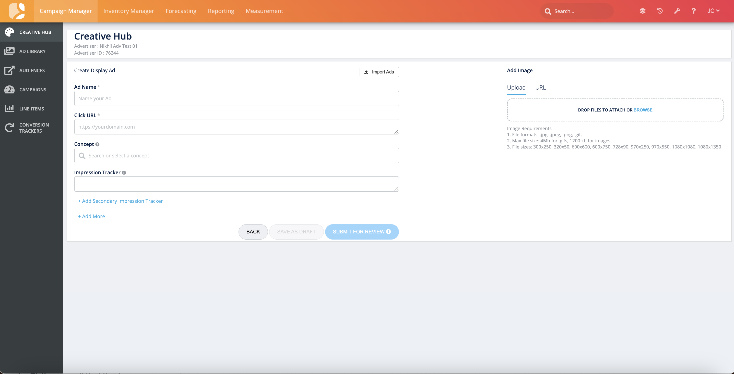734x374 pixels.
Task: Click the Creative Hub palette icon
Action: (x=9, y=32)
